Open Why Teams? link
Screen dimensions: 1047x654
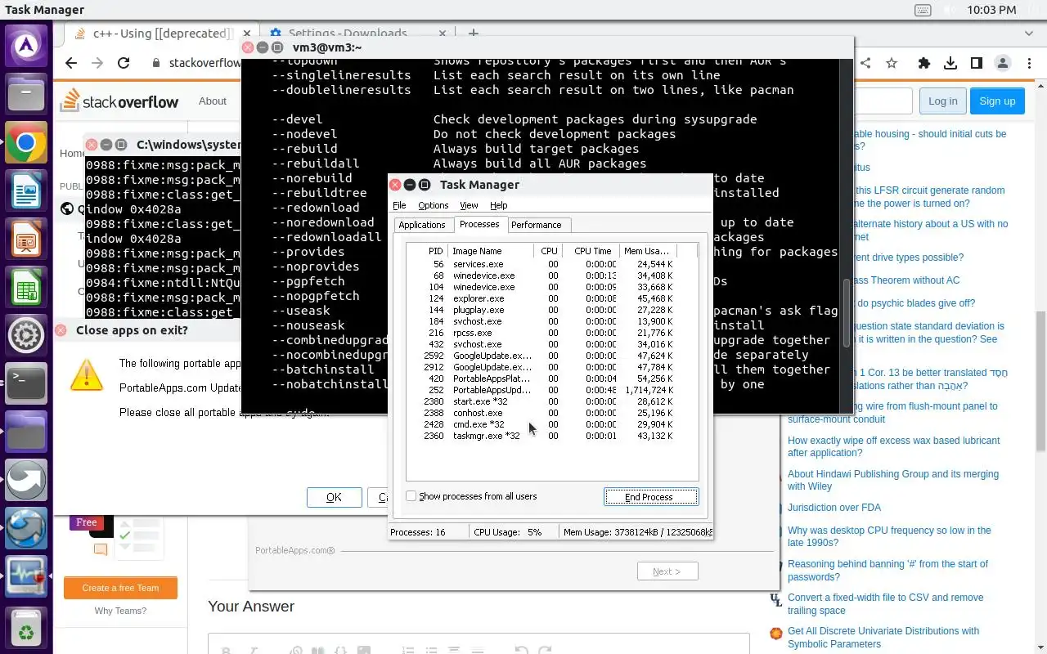pos(120,611)
